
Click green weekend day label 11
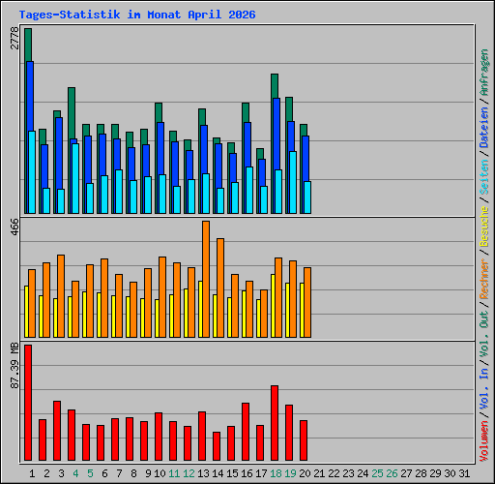click(x=174, y=473)
